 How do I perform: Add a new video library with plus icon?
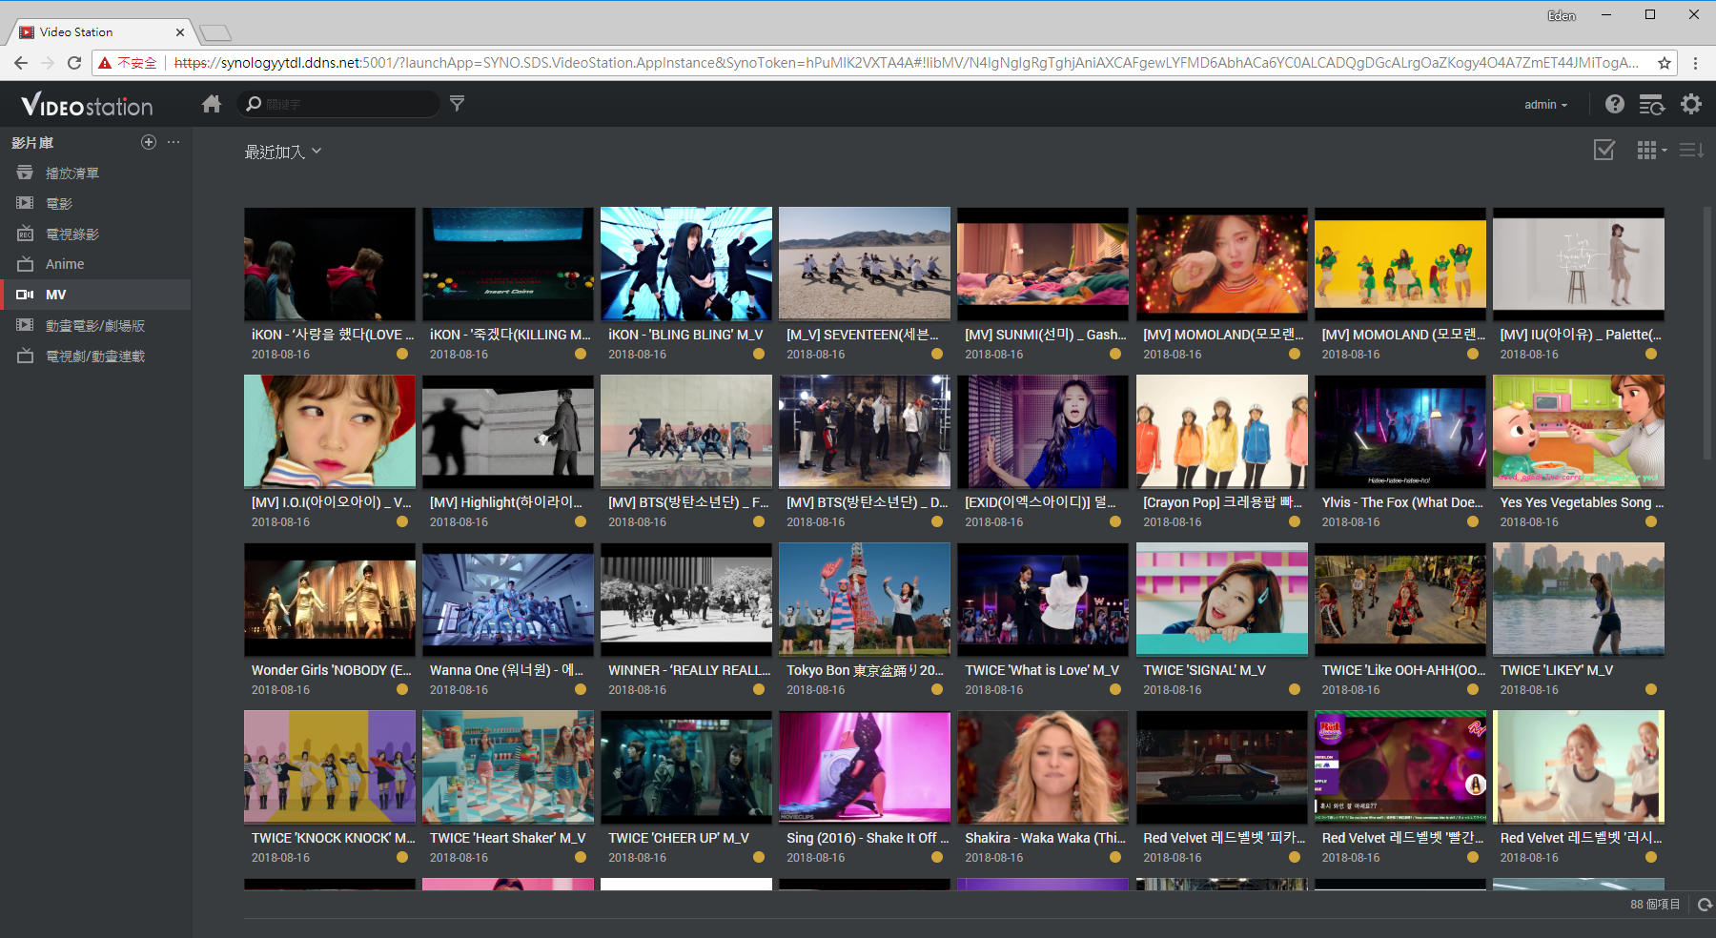point(149,142)
